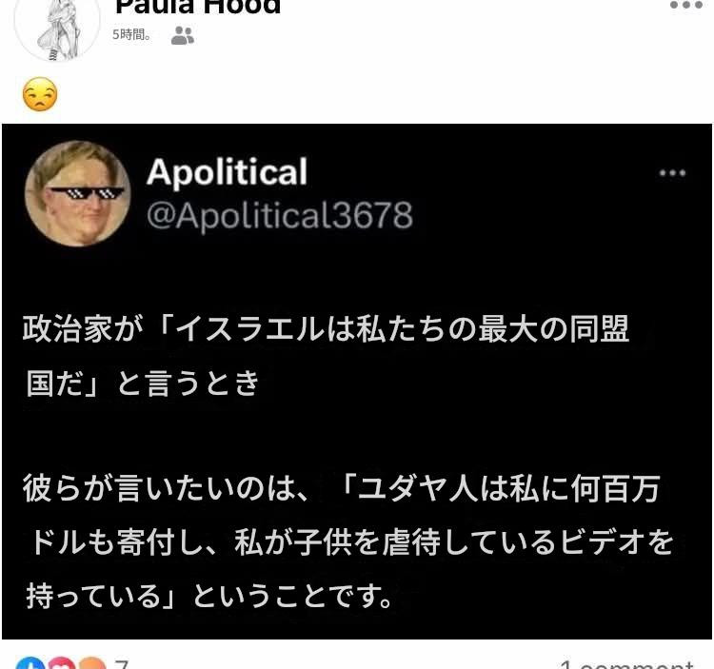The width and height of the screenshot is (714, 669).
Task: Click the @Apolitical3678 handle
Action: (280, 215)
